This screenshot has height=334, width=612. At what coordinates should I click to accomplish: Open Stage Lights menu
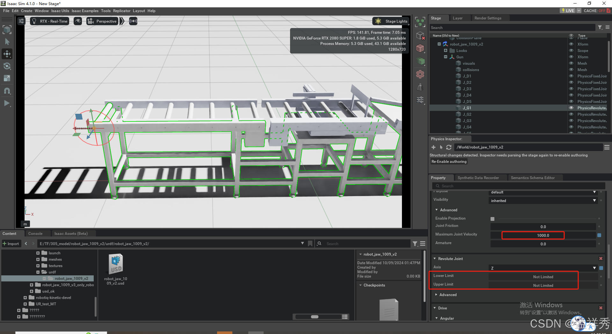pos(390,21)
